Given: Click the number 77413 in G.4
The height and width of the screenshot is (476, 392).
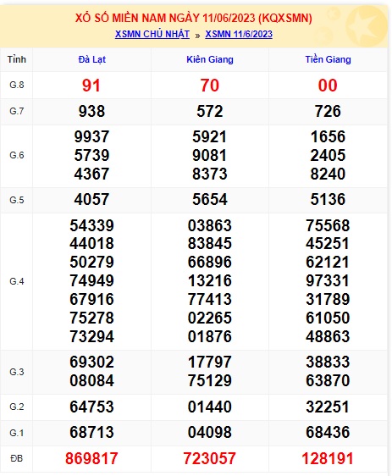Looking at the screenshot, I should pyautogui.click(x=210, y=299).
